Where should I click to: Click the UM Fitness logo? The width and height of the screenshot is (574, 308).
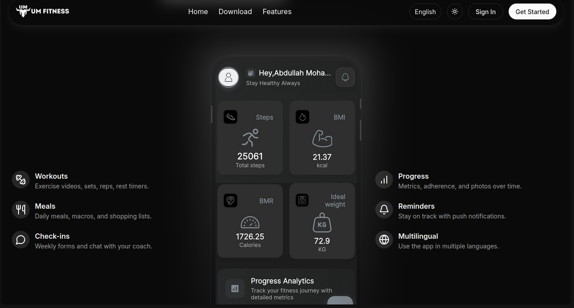[x=42, y=11]
